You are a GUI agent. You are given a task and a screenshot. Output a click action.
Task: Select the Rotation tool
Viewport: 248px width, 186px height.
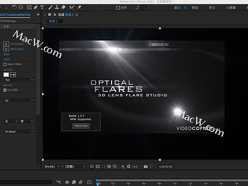pyautogui.click(x=14, y=7)
